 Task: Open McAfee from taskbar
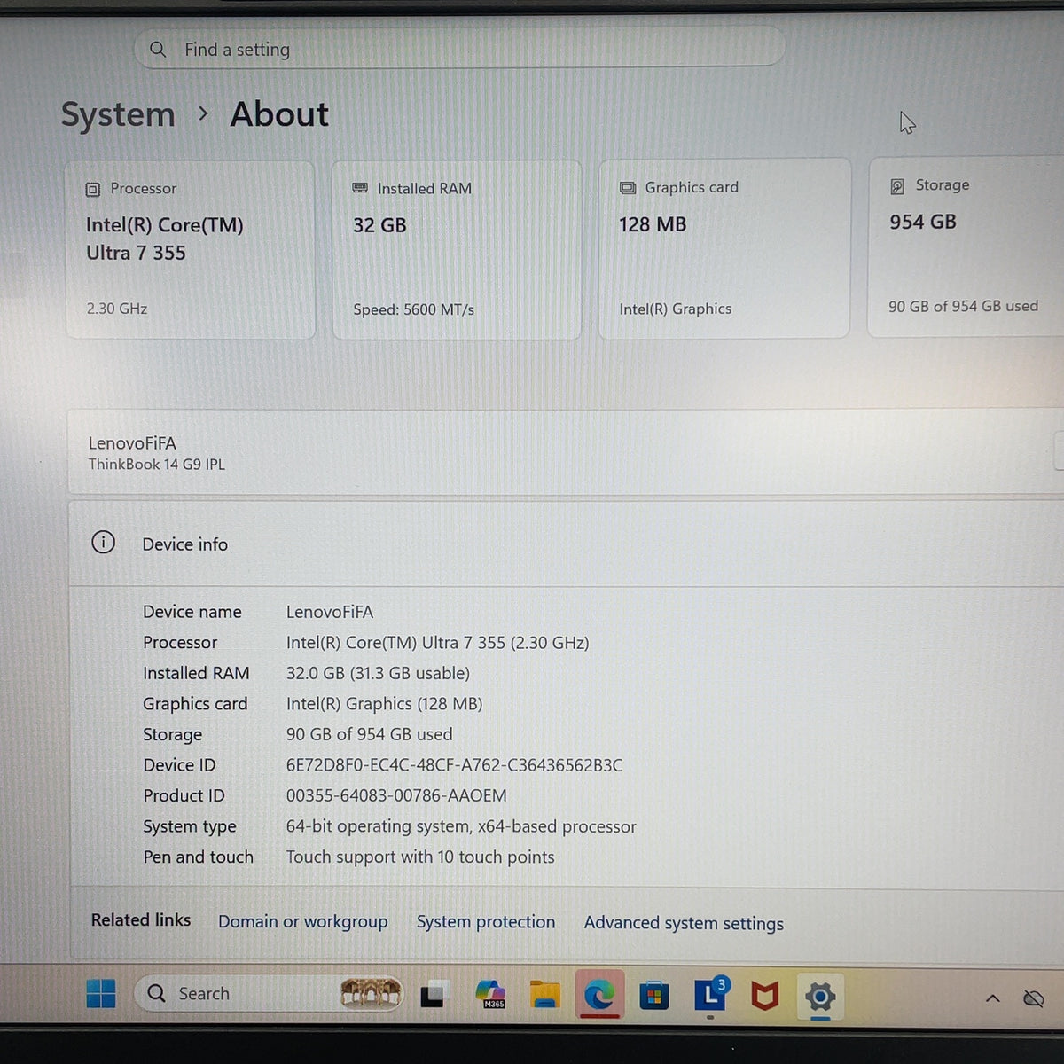point(765,997)
